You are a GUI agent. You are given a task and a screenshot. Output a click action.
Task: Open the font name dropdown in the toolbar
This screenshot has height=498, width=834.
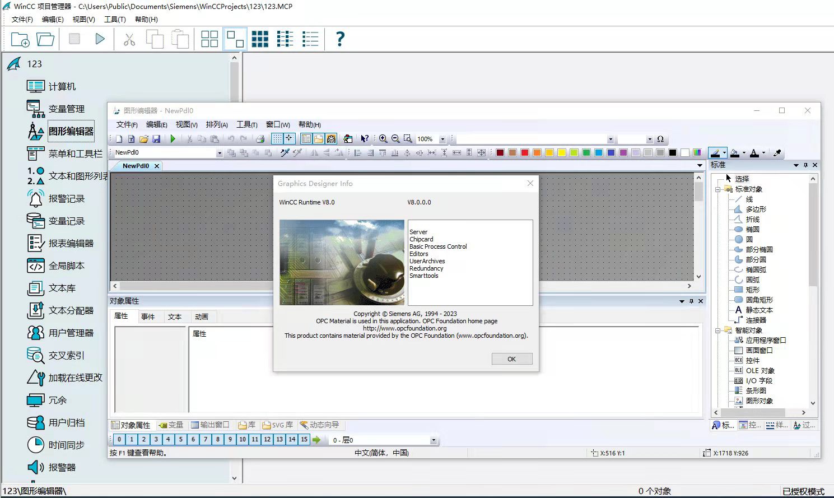pyautogui.click(x=611, y=139)
